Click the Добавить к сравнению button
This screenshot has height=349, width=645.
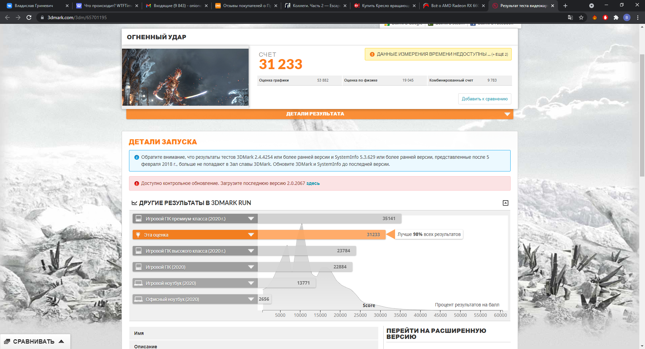click(x=484, y=99)
